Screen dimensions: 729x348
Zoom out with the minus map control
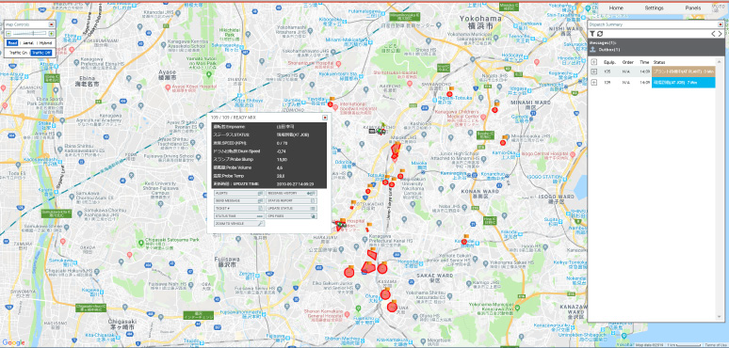8,34
